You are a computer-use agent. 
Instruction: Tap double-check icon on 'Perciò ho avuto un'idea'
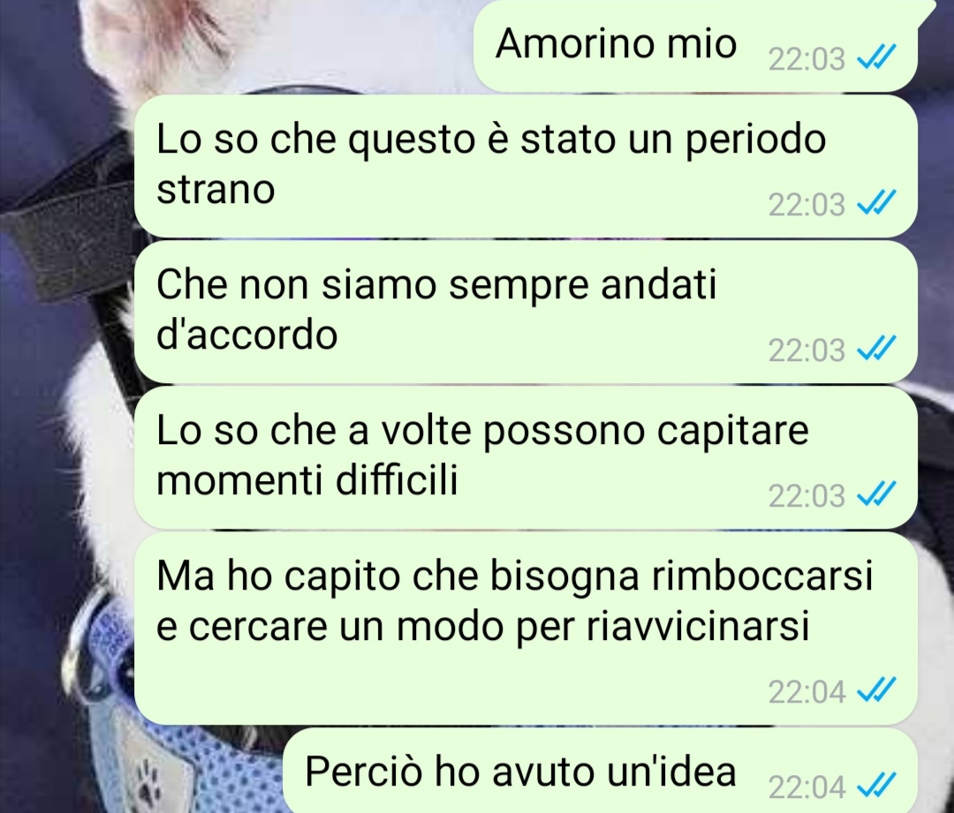[x=876, y=785]
